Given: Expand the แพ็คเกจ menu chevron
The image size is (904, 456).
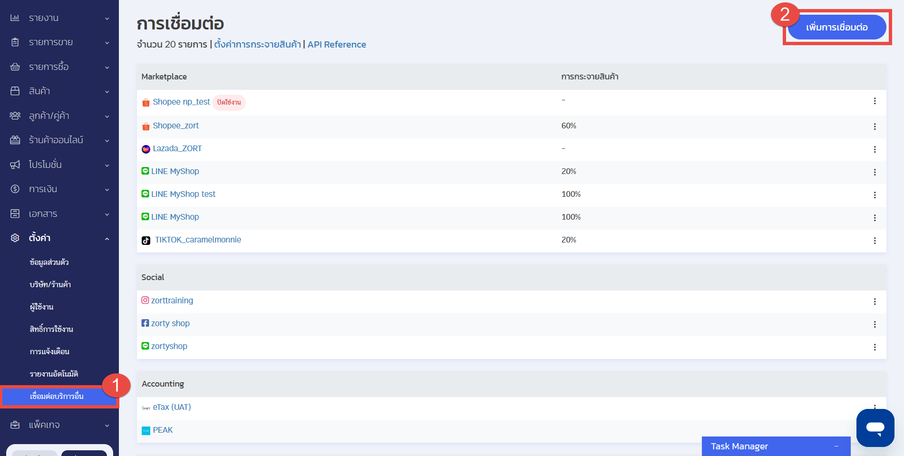Looking at the screenshot, I should pyautogui.click(x=107, y=426).
